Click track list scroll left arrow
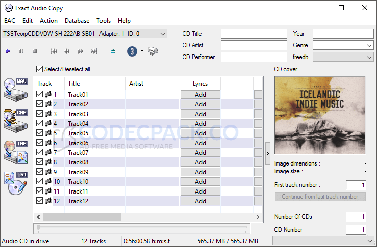Viewport: 377px width, 247px height. point(38,217)
